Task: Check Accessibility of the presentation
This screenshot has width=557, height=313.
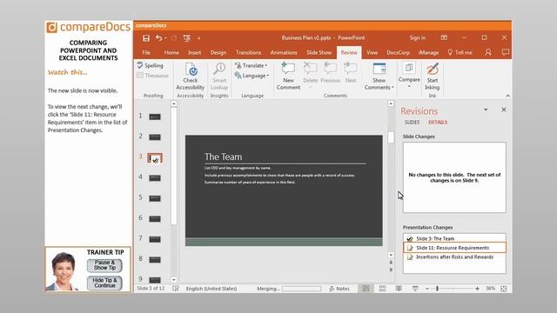Action: (x=191, y=77)
